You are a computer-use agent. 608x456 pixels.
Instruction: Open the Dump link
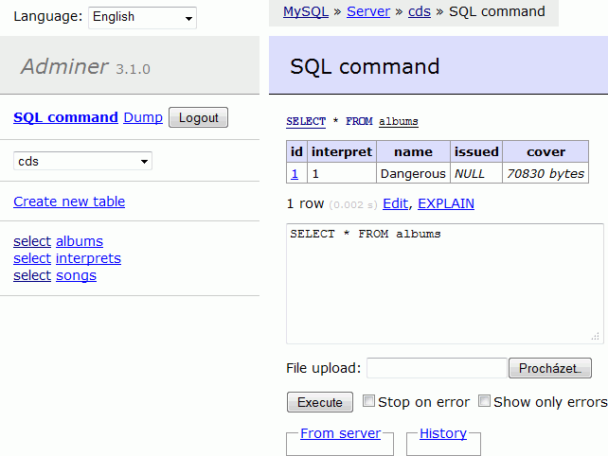point(143,117)
